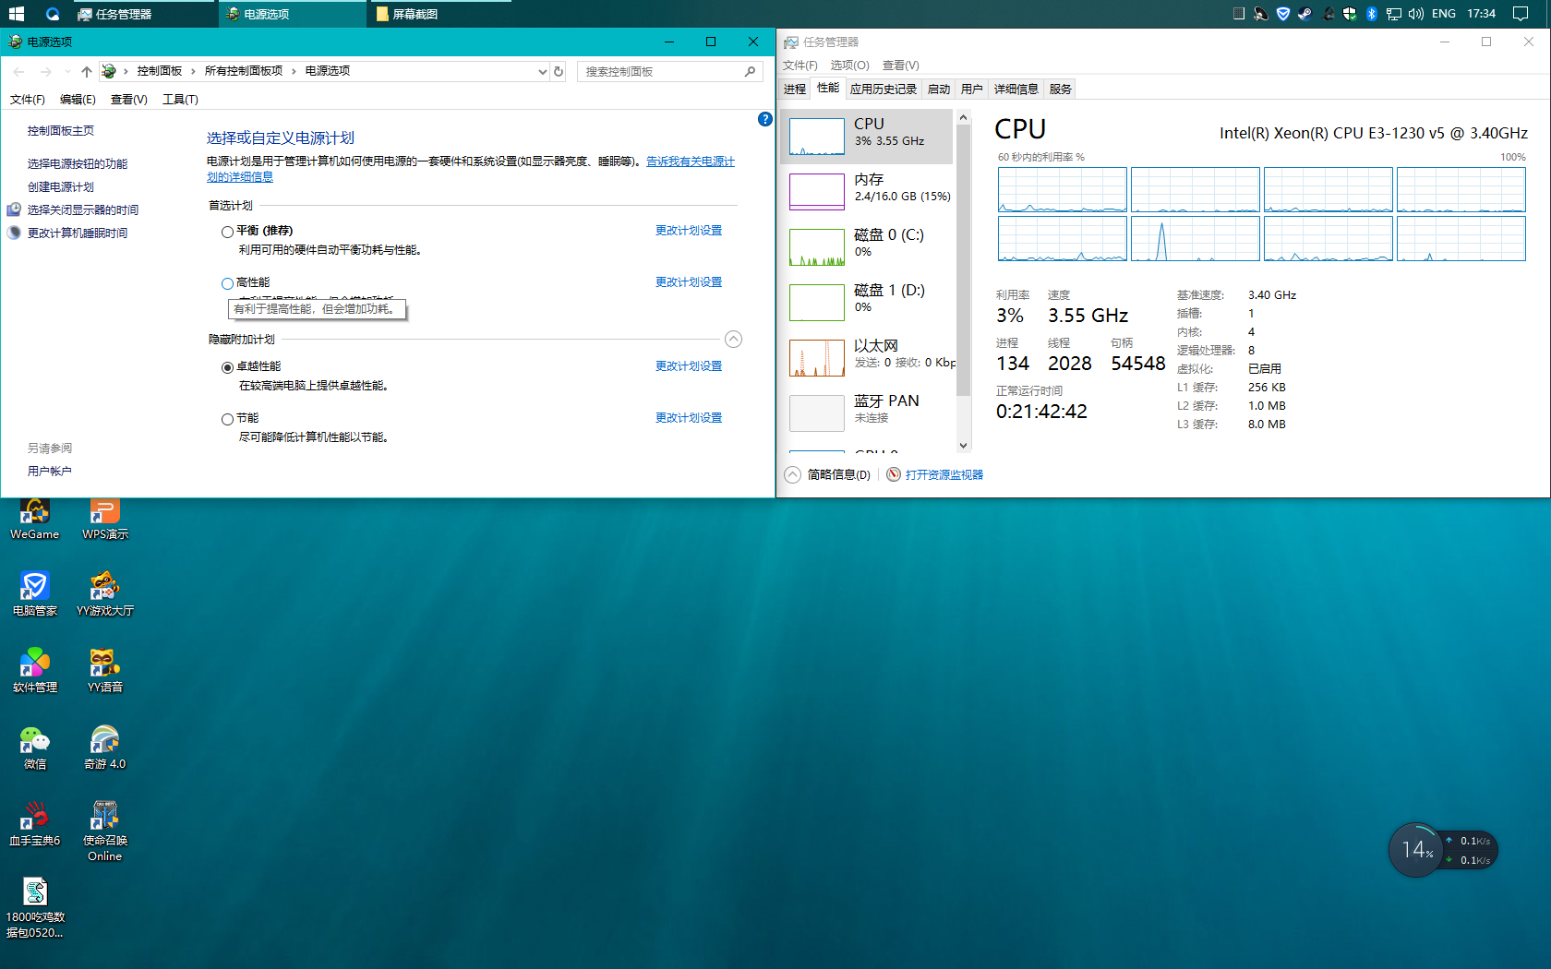The image size is (1551, 969).
Task: Open the 电脑管家 desktop icon
Action: click(34, 593)
